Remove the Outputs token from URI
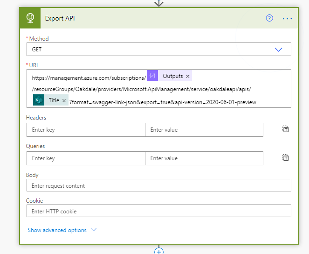Image resolution: width=309 pixels, height=254 pixels. [x=188, y=76]
